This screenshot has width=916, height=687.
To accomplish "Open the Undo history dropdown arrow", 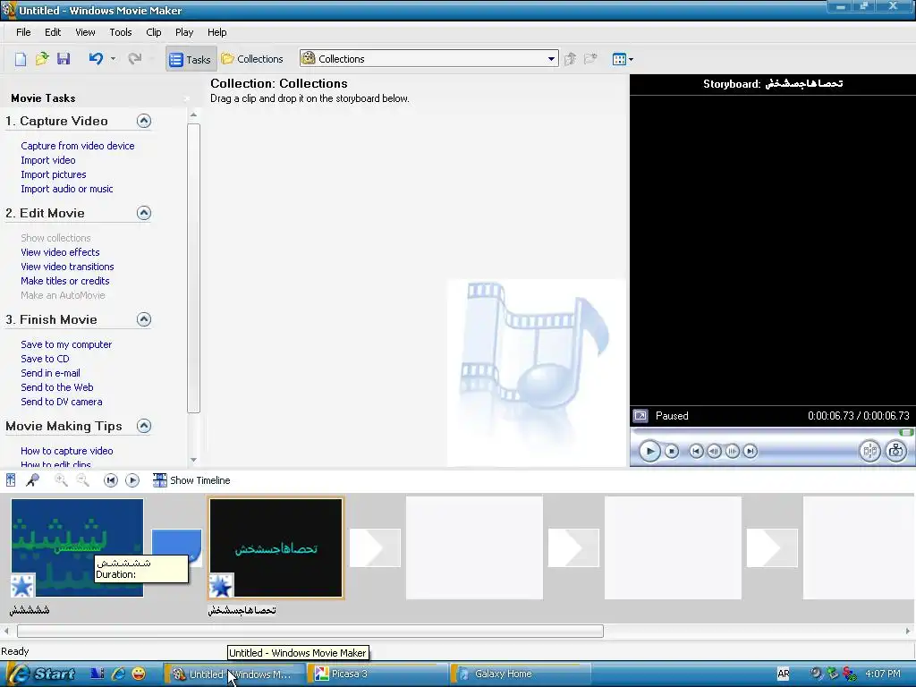I will 113,59.
